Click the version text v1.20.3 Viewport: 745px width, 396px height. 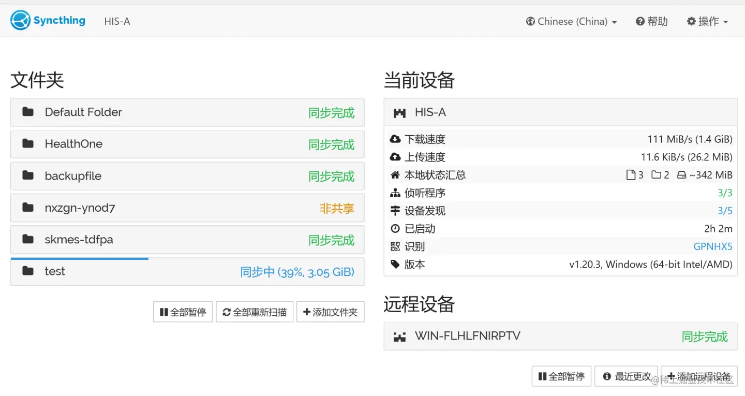click(x=651, y=265)
